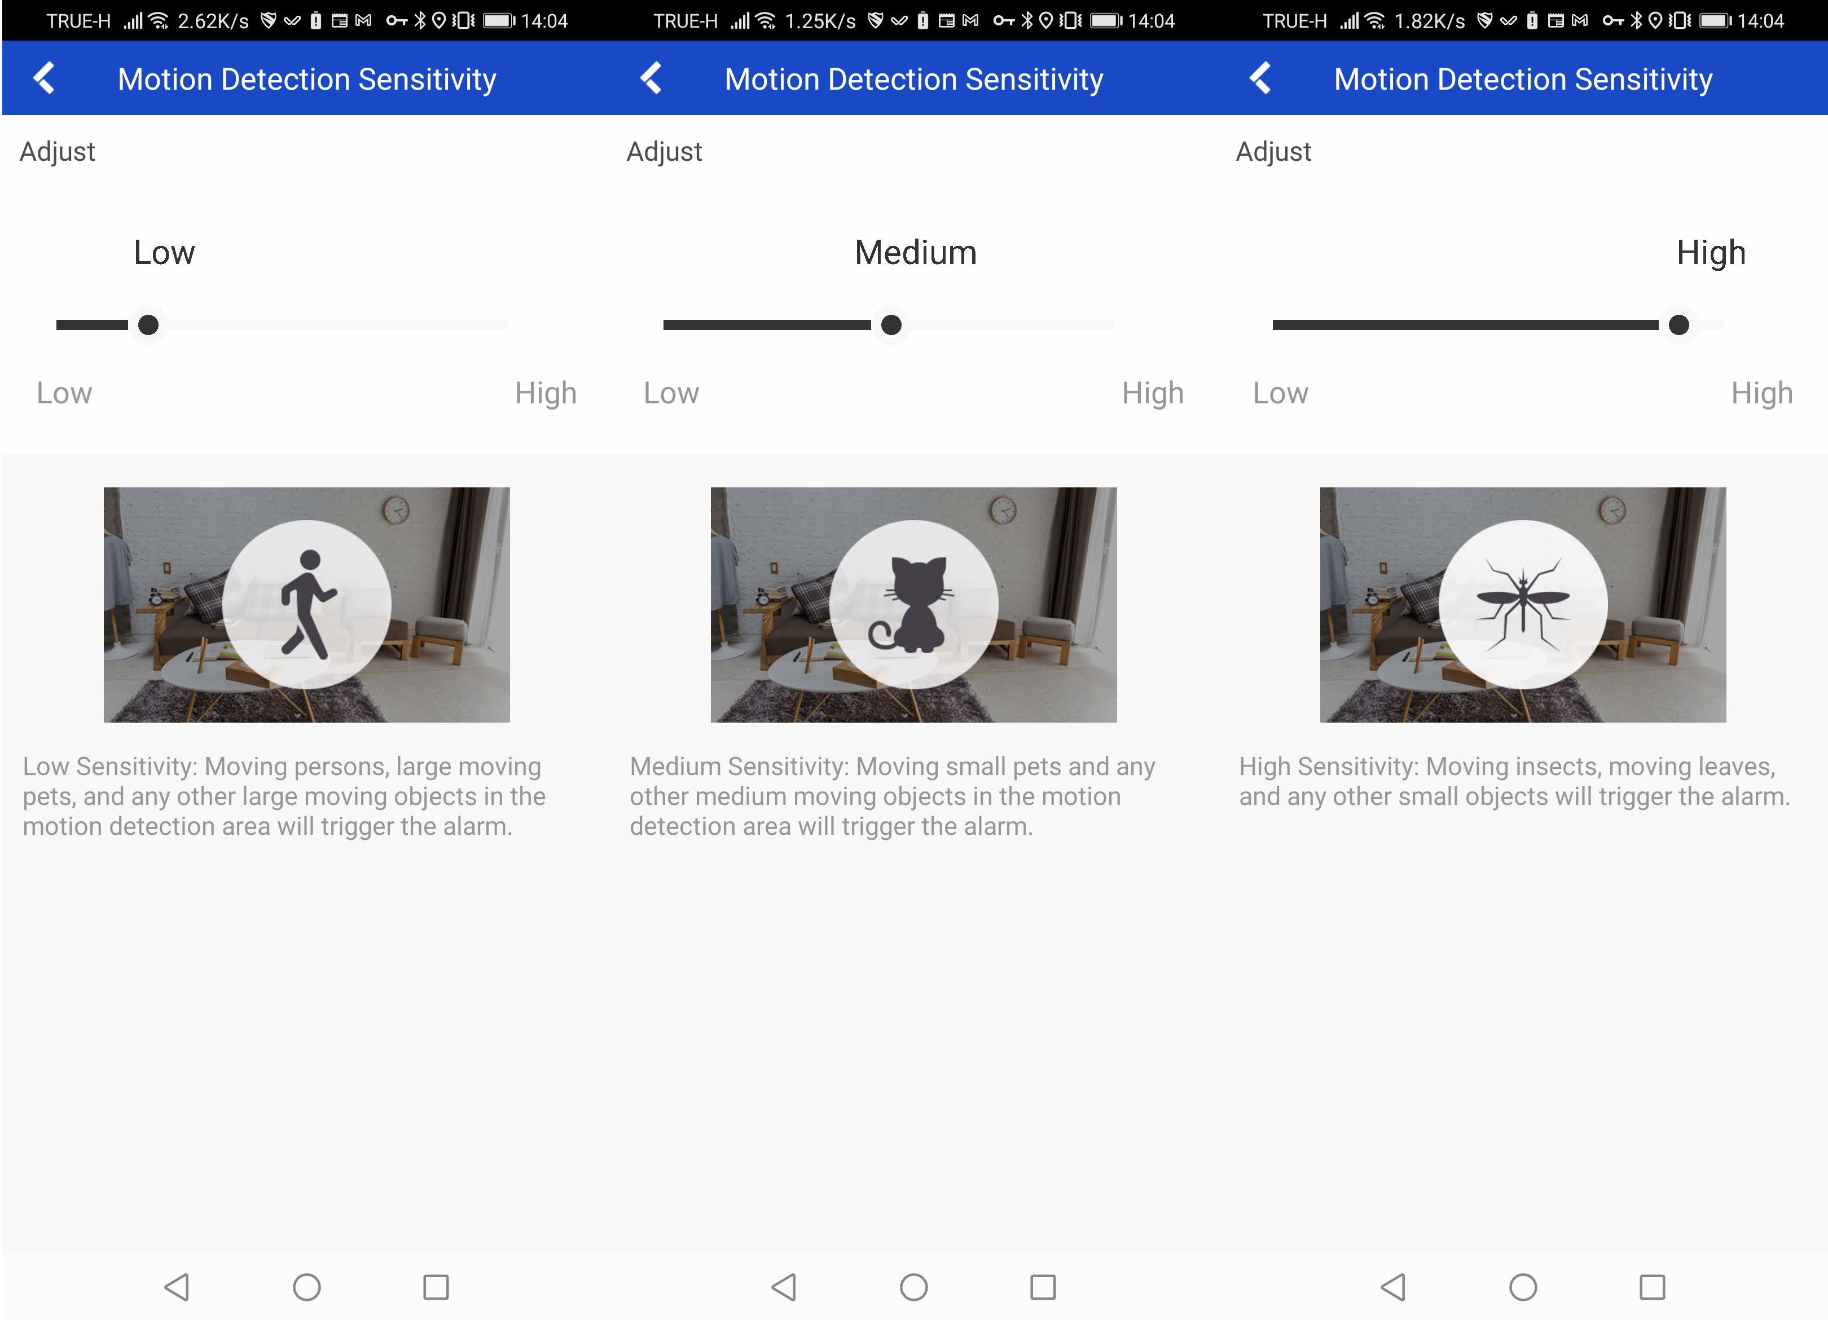The height and width of the screenshot is (1320, 1828).
Task: Tap Android home circle on the left screen
Action: tap(307, 1287)
